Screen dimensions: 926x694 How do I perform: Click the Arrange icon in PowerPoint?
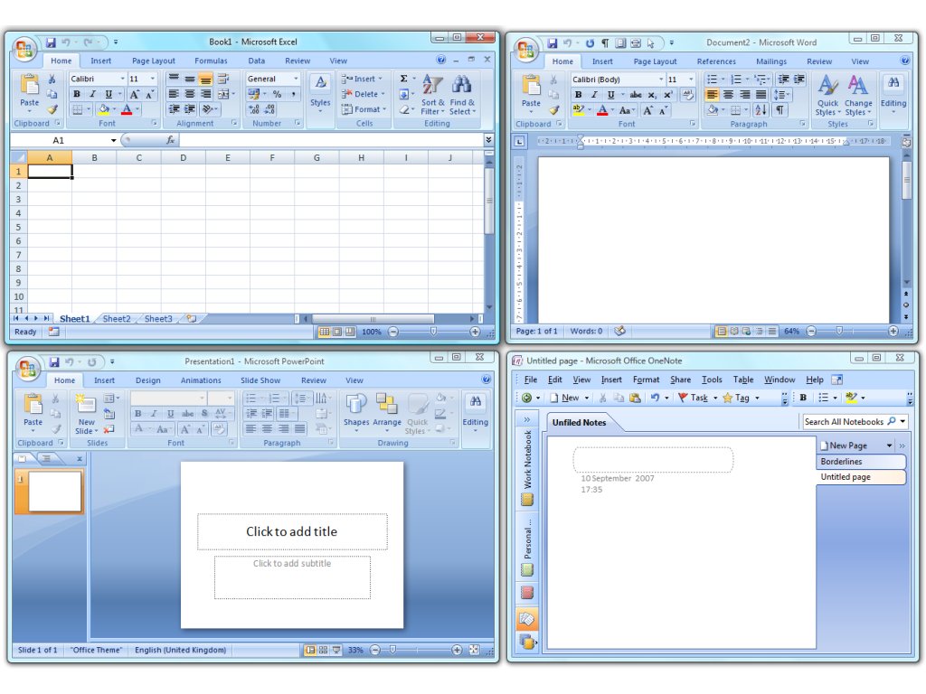click(387, 404)
